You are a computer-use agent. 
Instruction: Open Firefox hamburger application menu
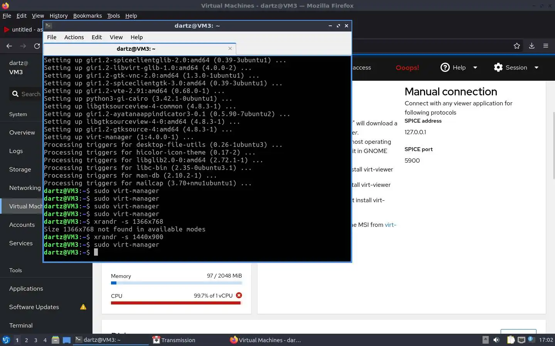click(x=546, y=46)
